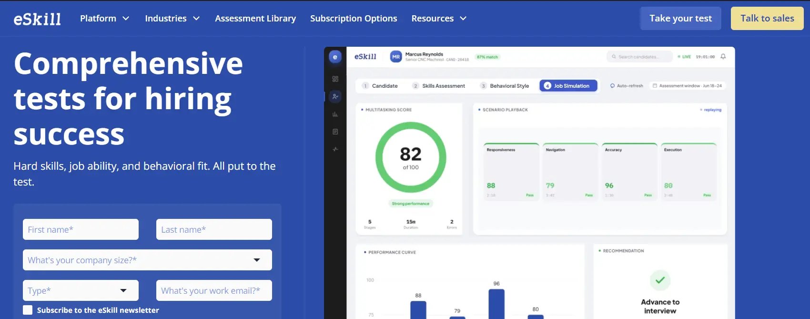Click the bar labeled 96 in performance curve
Viewport: 810px width, 319px height.
(496, 304)
